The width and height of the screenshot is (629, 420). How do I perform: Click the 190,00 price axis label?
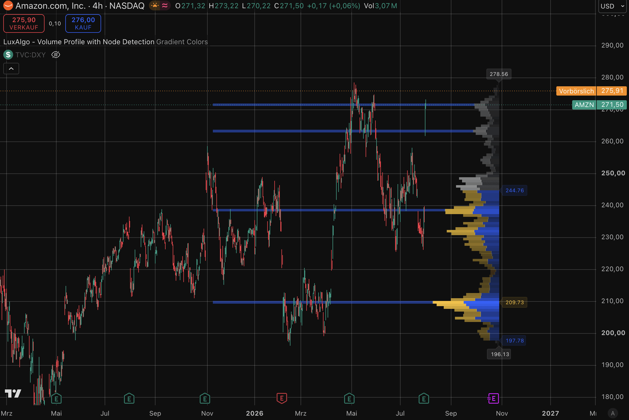[612, 365]
